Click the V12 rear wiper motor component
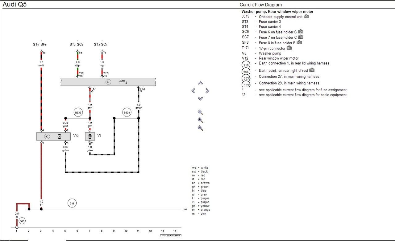 [53, 136]
